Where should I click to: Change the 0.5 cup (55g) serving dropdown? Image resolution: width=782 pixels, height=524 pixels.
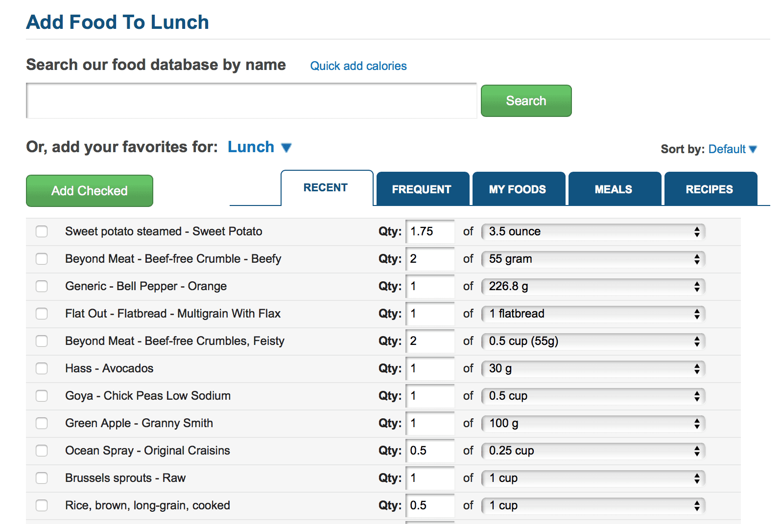click(593, 341)
